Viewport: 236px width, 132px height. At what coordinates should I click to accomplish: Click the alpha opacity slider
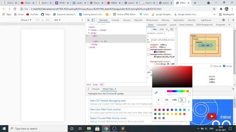pos(179,95)
